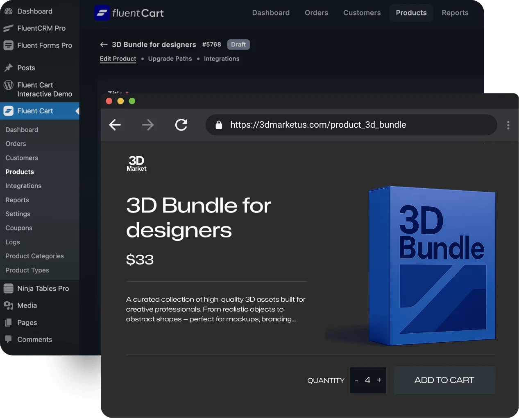Switch to Upgrade Paths tab
Image resolution: width=519 pixels, height=418 pixels.
pyautogui.click(x=170, y=59)
